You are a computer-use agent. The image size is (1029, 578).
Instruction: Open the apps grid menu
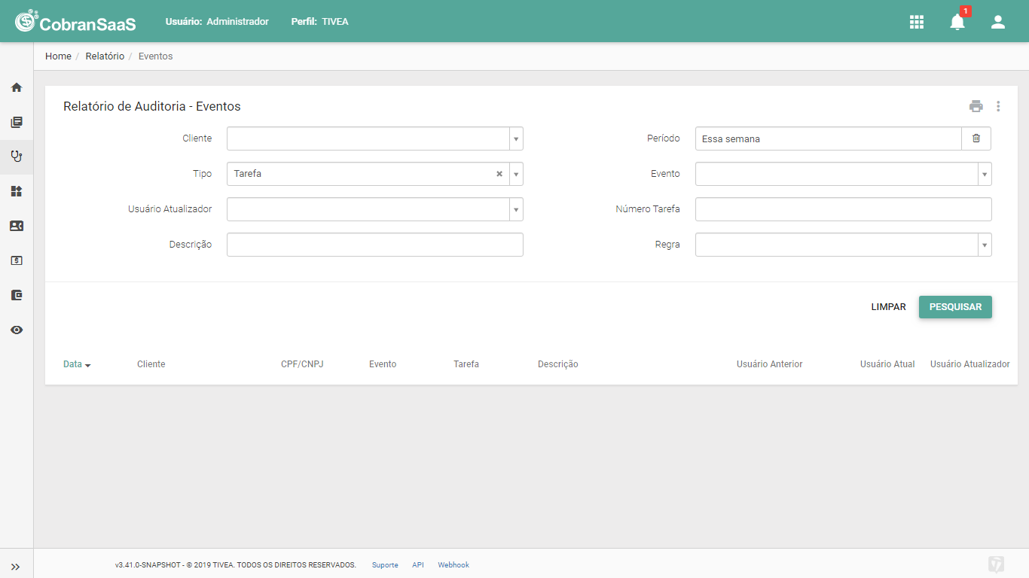tap(917, 22)
